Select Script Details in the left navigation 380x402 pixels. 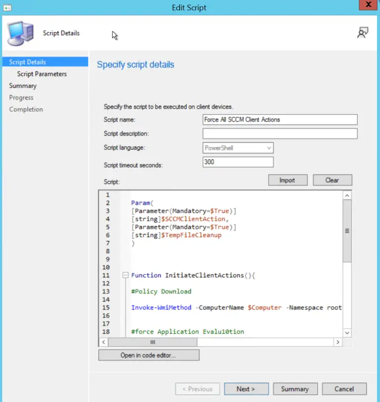coord(28,62)
